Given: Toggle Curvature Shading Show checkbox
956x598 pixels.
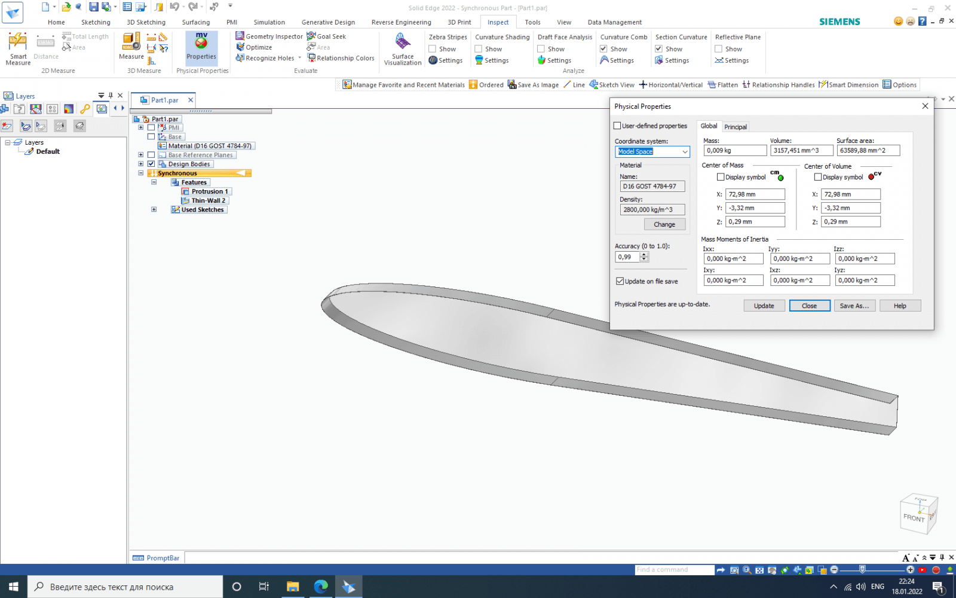Looking at the screenshot, I should tap(479, 49).
